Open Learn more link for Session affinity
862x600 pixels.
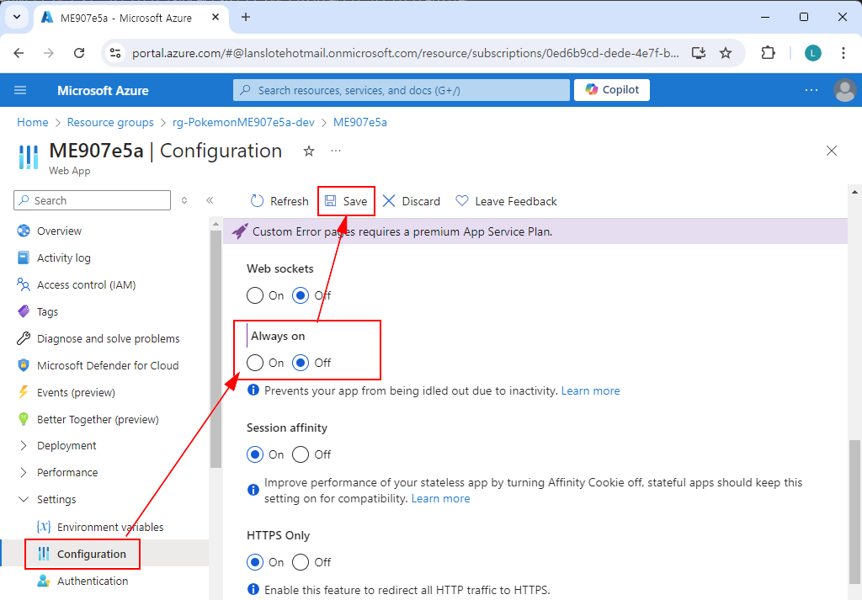[x=440, y=498]
